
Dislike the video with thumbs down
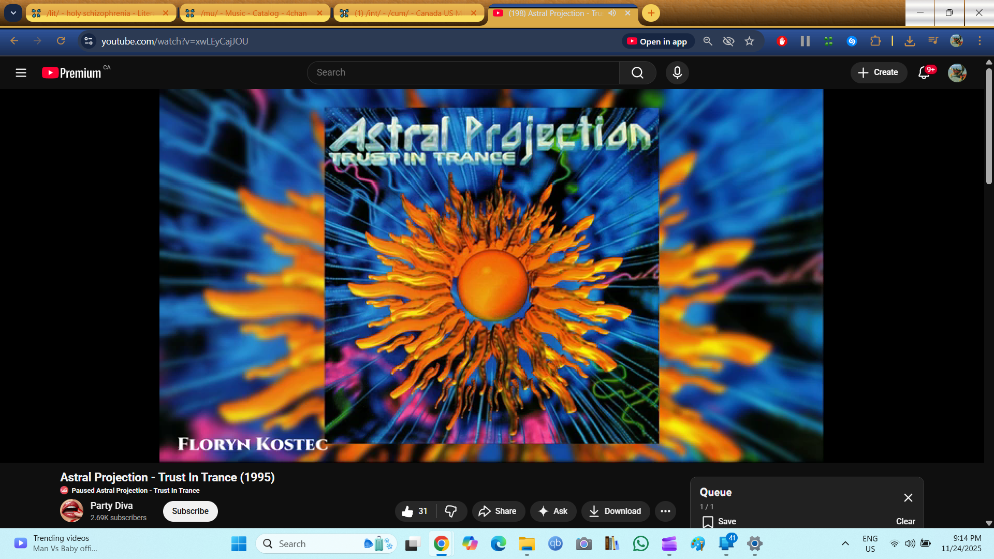coord(451,511)
